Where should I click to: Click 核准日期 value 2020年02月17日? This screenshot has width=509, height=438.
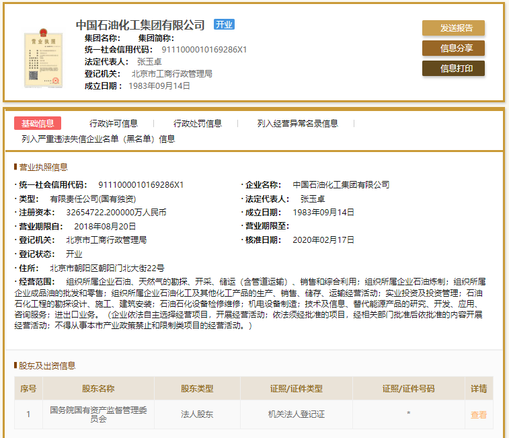tap(323, 240)
